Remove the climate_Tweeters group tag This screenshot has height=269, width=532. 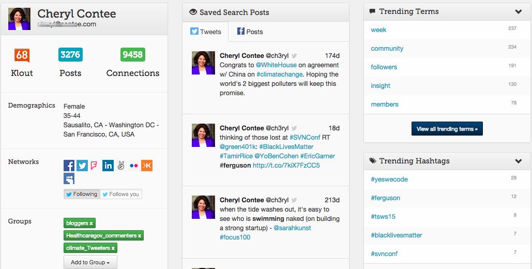coord(113,248)
